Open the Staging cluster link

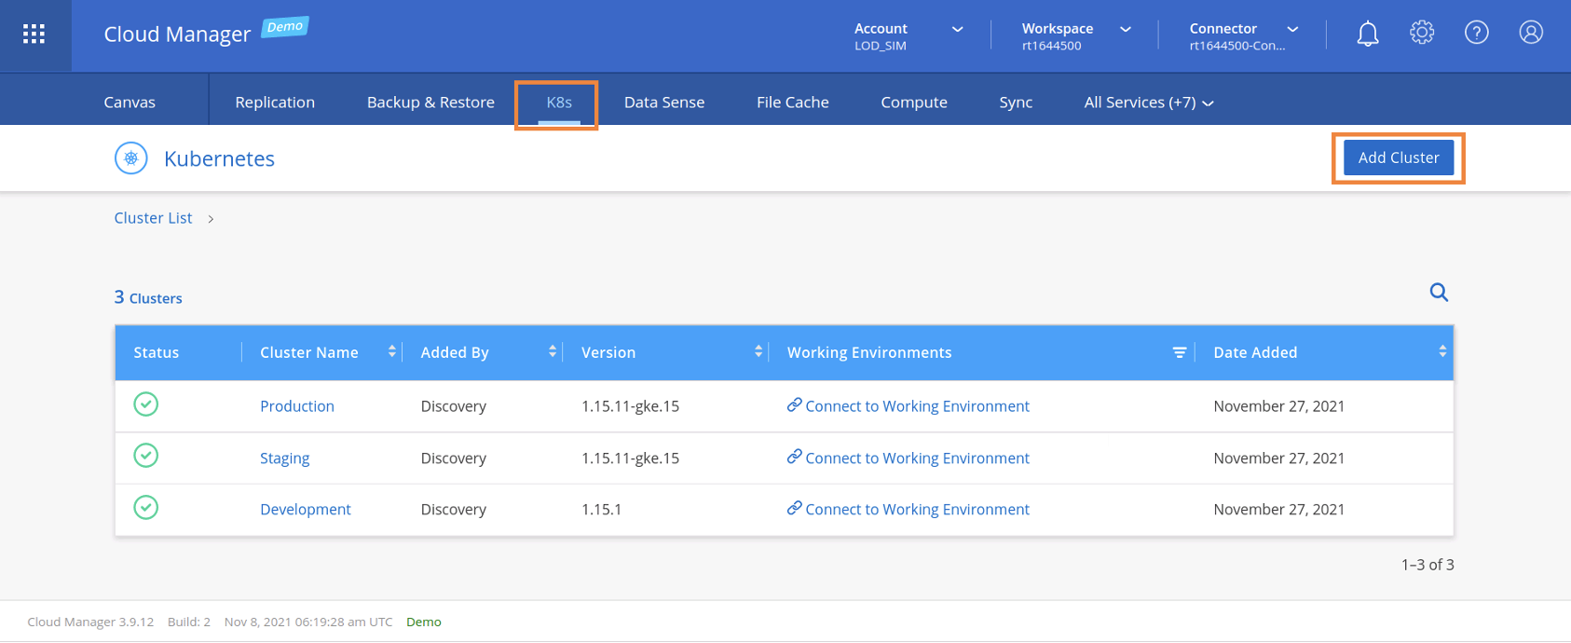click(284, 458)
